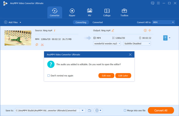The image size is (179, 116).
Task: Click the question mark dialog icon
Action: [x=51, y=64]
